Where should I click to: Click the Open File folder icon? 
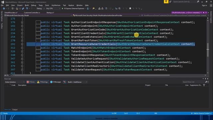coord(17,9)
